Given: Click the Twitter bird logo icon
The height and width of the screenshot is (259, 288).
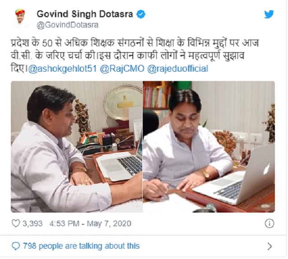Looking at the screenshot, I should (269, 14).
